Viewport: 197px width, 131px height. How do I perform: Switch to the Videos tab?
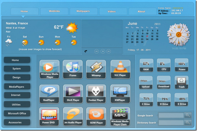[113, 11]
